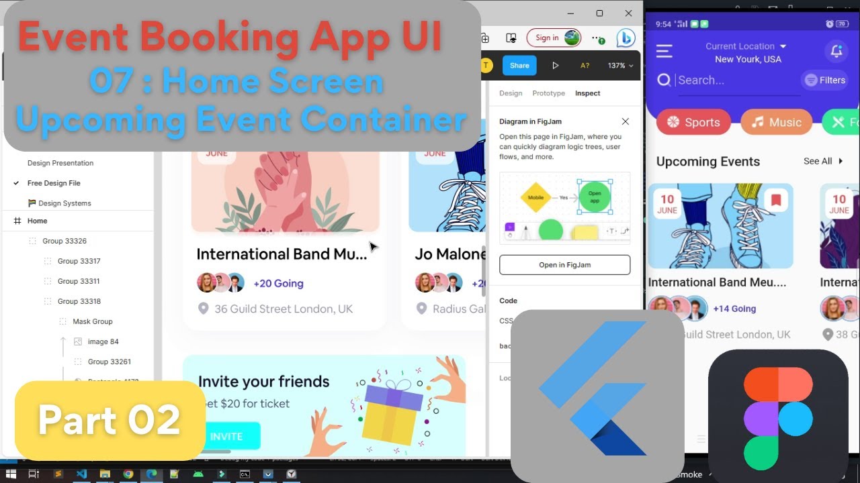Open the hamburger menu in phone app
Screen dimensions: 860x483
(664, 51)
